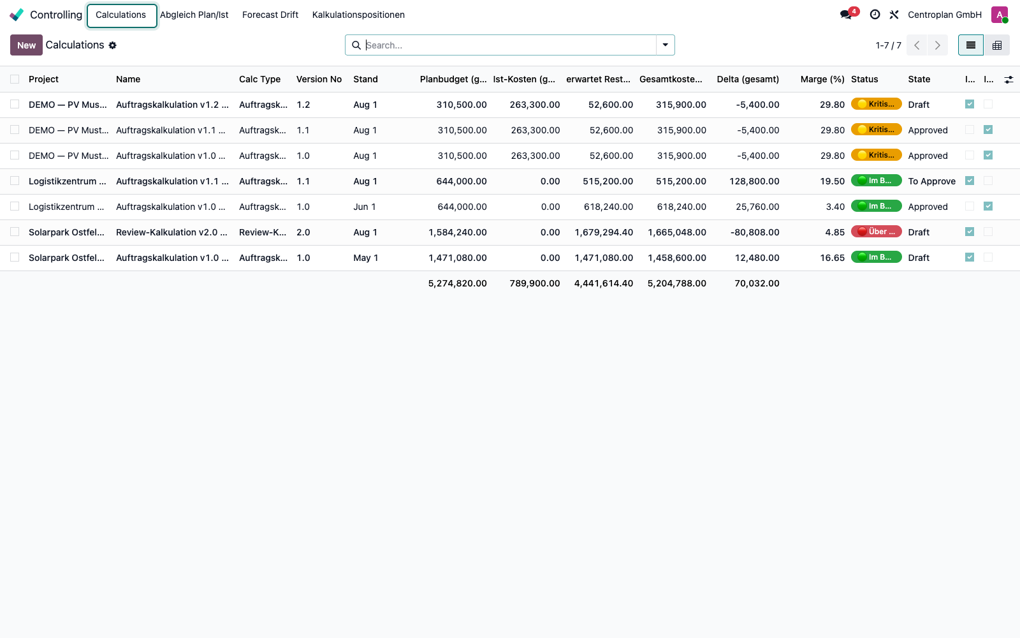This screenshot has width=1020, height=638.
Task: Click the margin value '16.65'
Action: [x=833, y=258]
